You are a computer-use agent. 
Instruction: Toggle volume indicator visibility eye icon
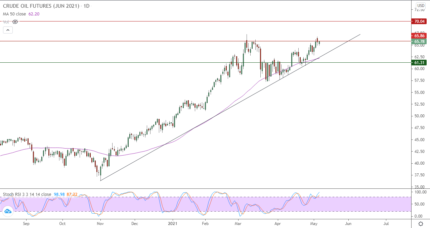coord(15,22)
